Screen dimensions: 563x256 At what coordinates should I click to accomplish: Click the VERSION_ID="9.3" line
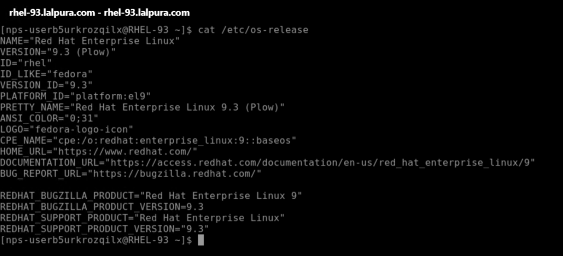46,85
